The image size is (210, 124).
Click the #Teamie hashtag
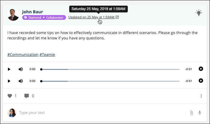click(x=47, y=54)
